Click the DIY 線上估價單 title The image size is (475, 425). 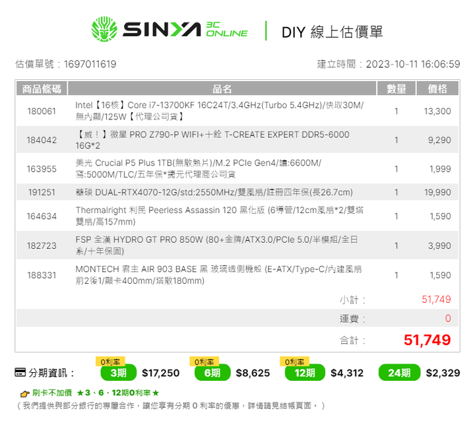pos(332,32)
